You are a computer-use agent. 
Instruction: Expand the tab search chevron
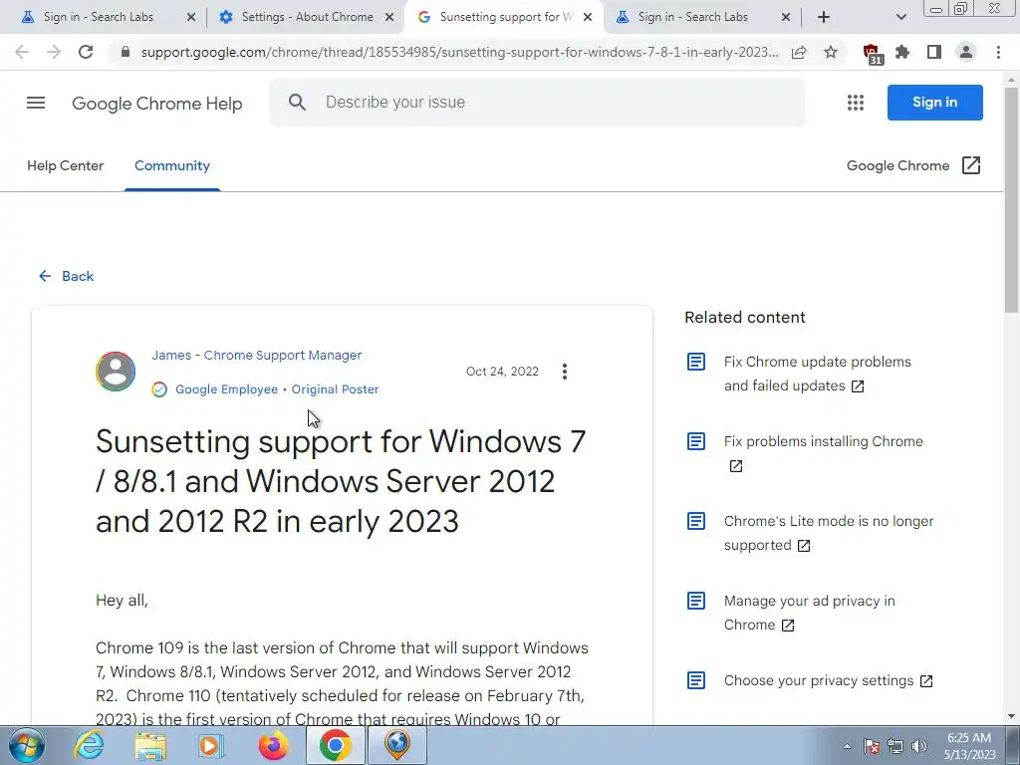coord(900,17)
